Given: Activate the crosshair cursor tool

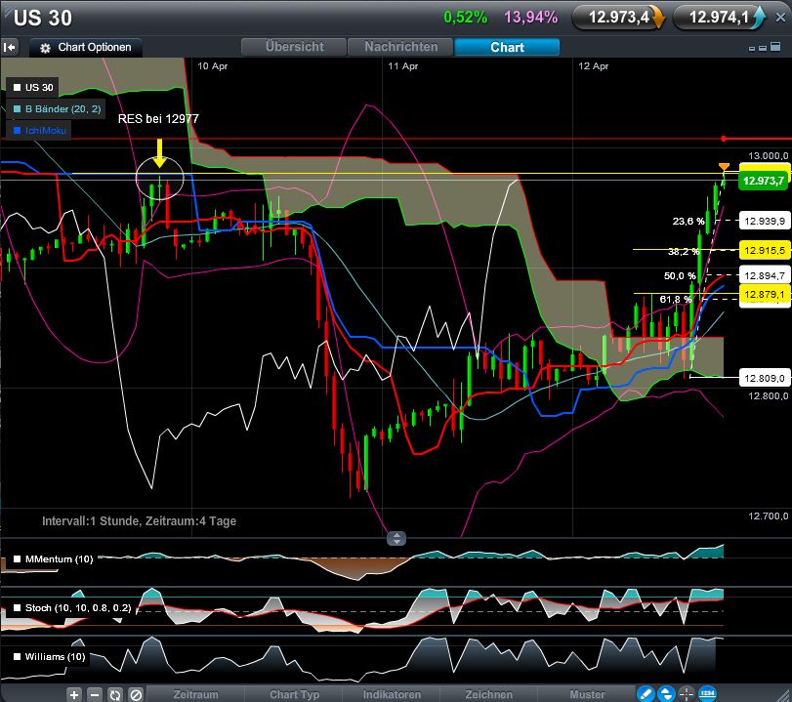Looking at the screenshot, I should [x=686, y=694].
